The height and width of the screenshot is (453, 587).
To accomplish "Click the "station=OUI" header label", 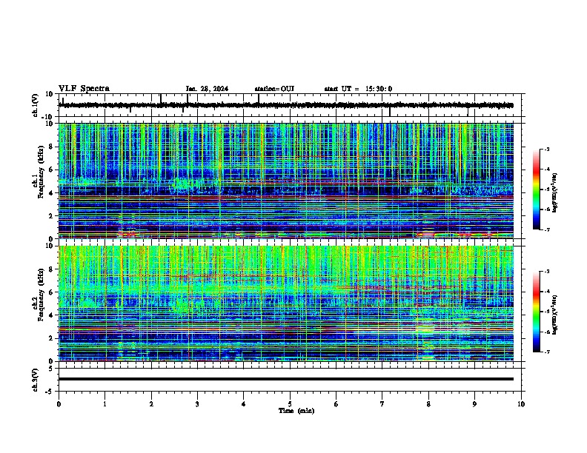I will [274, 89].
